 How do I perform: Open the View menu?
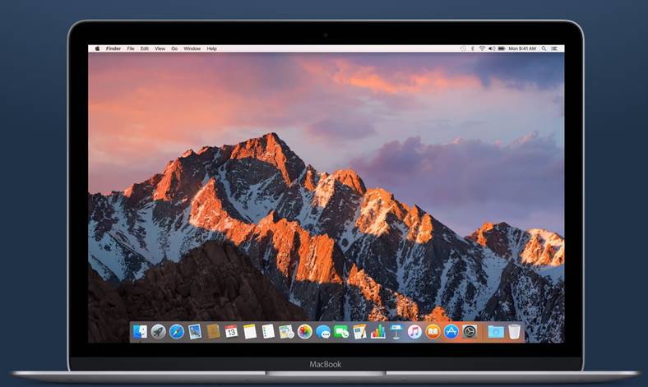pyautogui.click(x=160, y=48)
